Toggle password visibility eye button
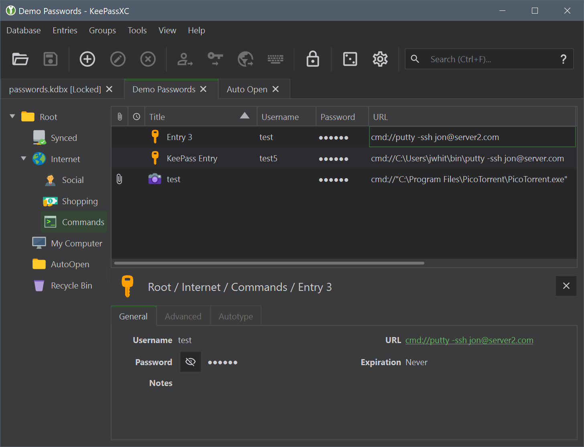The width and height of the screenshot is (584, 447). [x=191, y=362]
